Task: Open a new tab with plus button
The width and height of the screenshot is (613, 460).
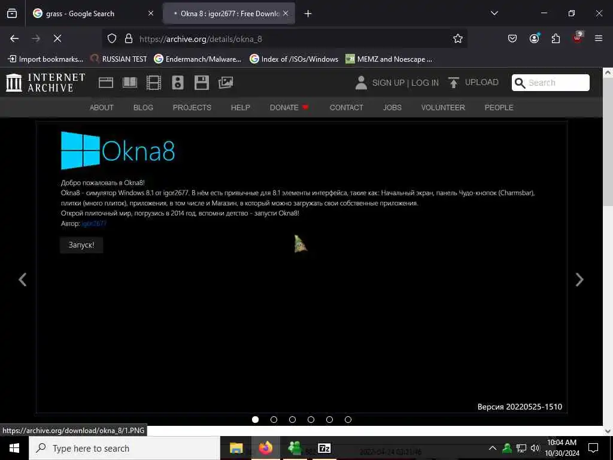Action: pos(308,14)
